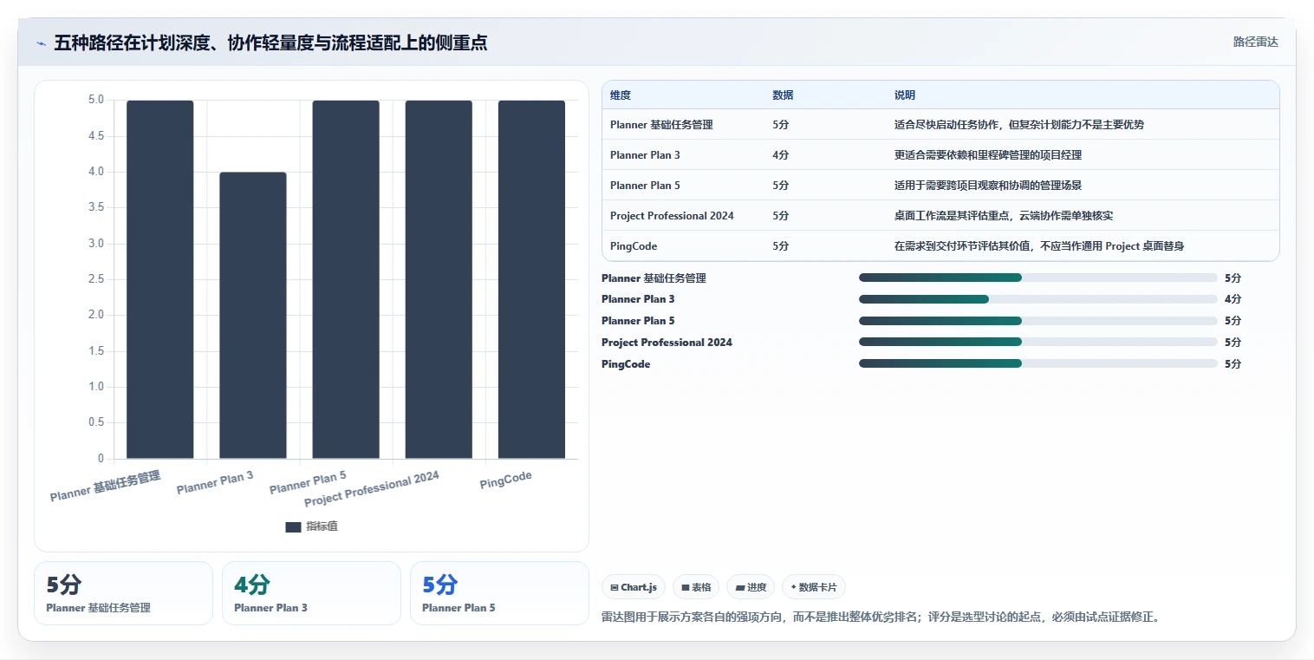
Task: Click the Planner Plan 3 progress bar
Action: coord(1038,299)
